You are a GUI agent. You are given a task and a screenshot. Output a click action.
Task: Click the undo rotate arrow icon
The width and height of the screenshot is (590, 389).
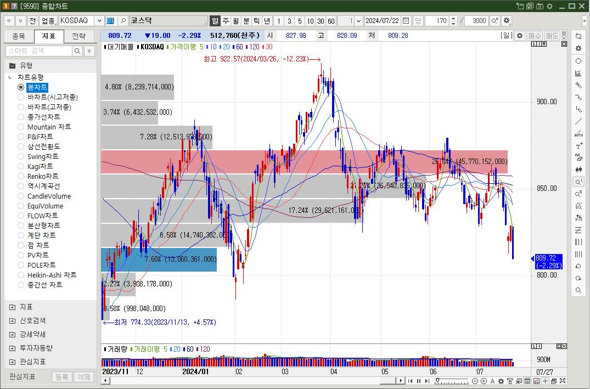578,266
